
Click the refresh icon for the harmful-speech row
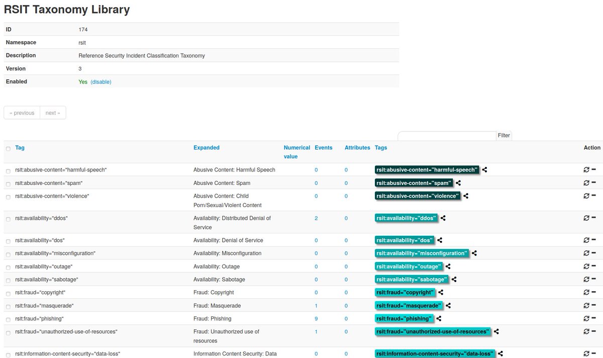[x=586, y=169]
